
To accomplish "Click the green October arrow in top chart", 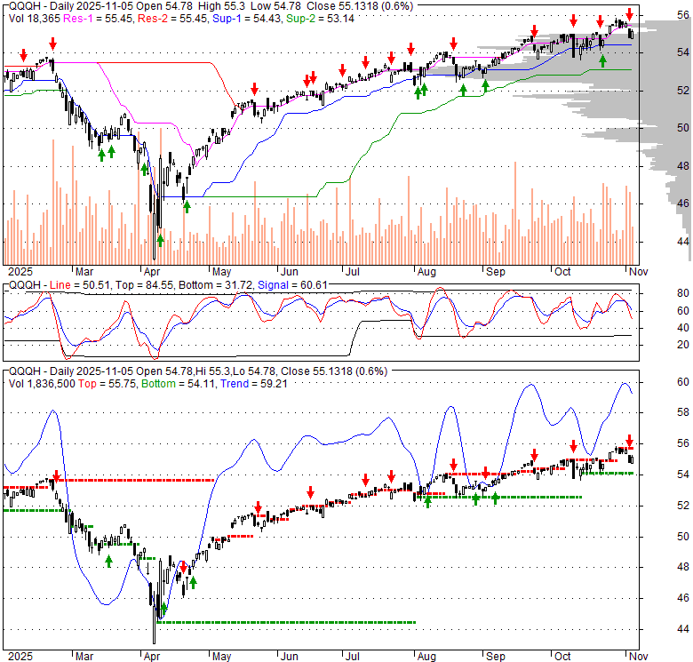I will 603,60.
